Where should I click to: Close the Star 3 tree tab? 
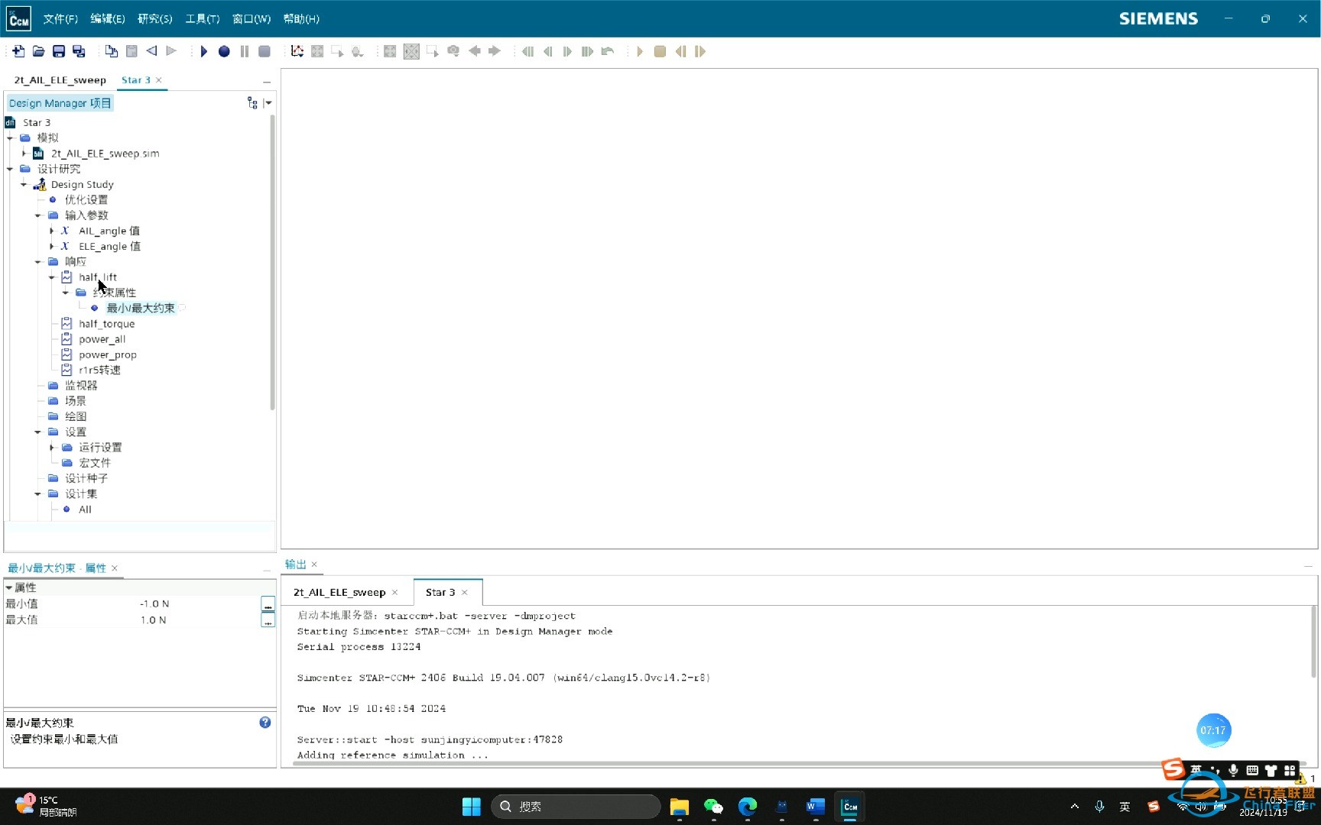(x=159, y=79)
